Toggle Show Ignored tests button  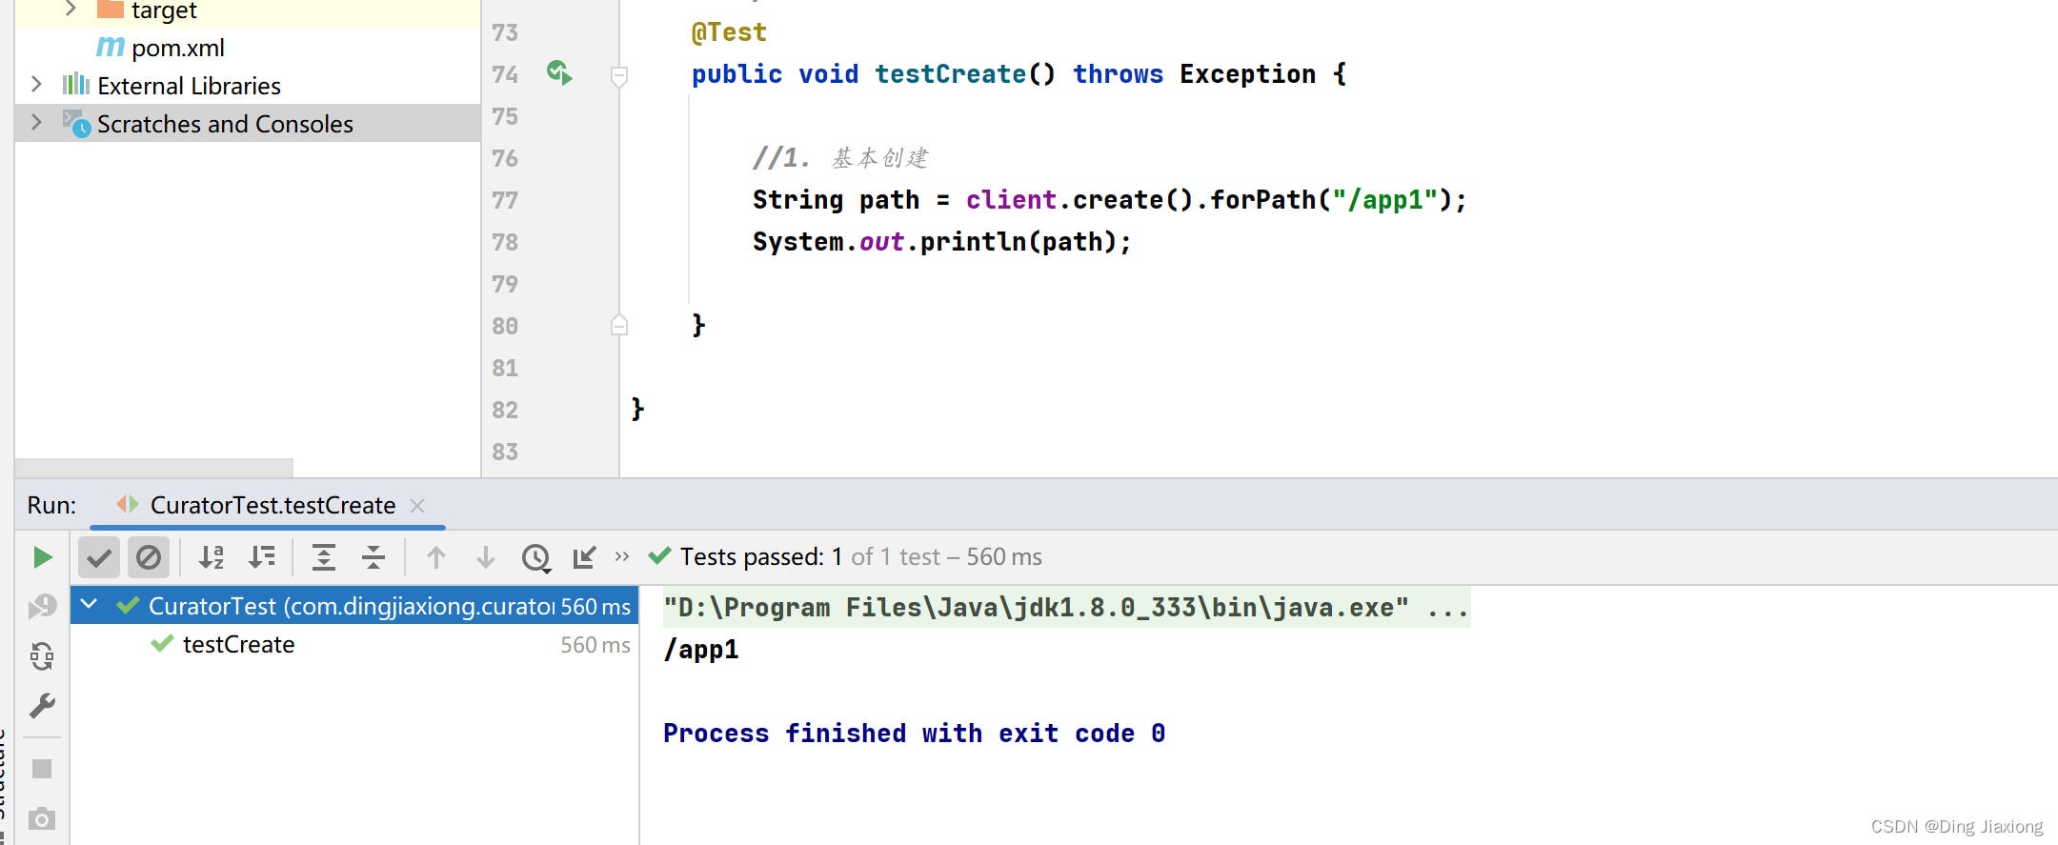(x=149, y=557)
